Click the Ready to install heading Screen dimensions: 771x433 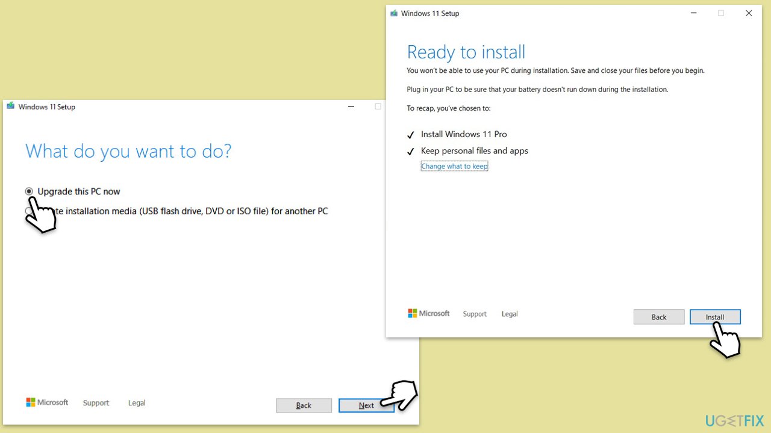coord(466,52)
